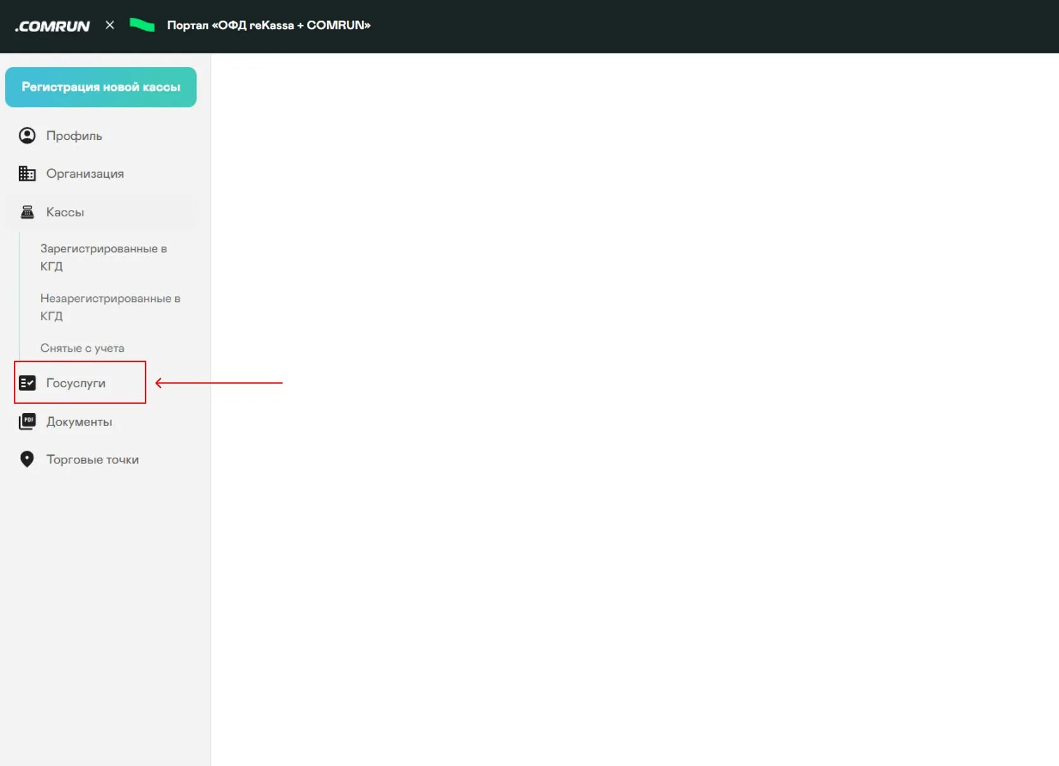Viewport: 1059px width, 766px height.
Task: Click the .COMRUN logo in header
Action: (52, 26)
